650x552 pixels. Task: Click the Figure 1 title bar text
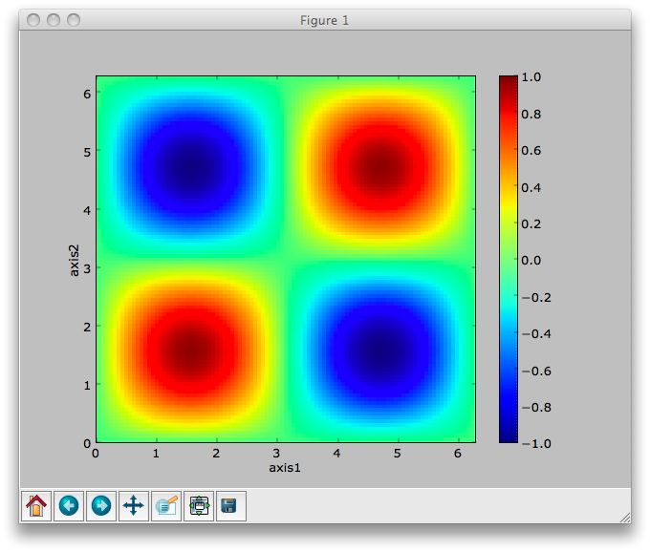(x=325, y=20)
